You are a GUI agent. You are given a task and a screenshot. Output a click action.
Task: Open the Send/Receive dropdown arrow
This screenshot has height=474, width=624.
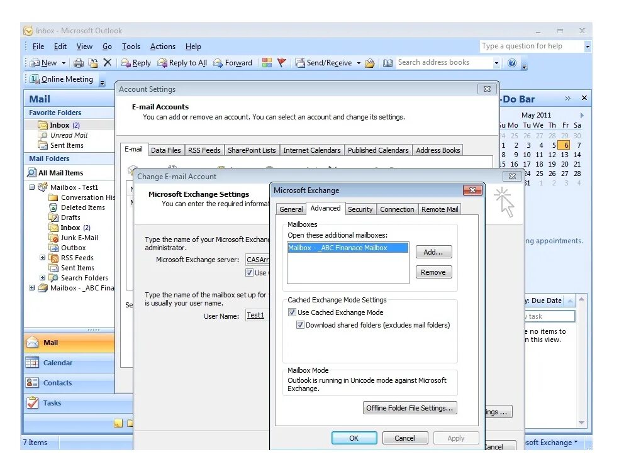pyautogui.click(x=359, y=63)
